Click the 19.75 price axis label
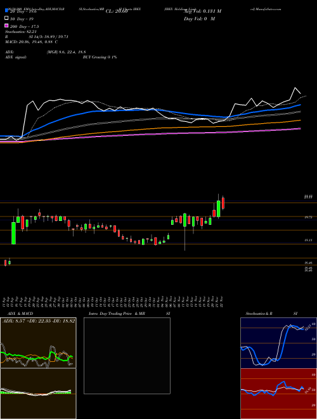317x419 pixels. [x=308, y=218]
